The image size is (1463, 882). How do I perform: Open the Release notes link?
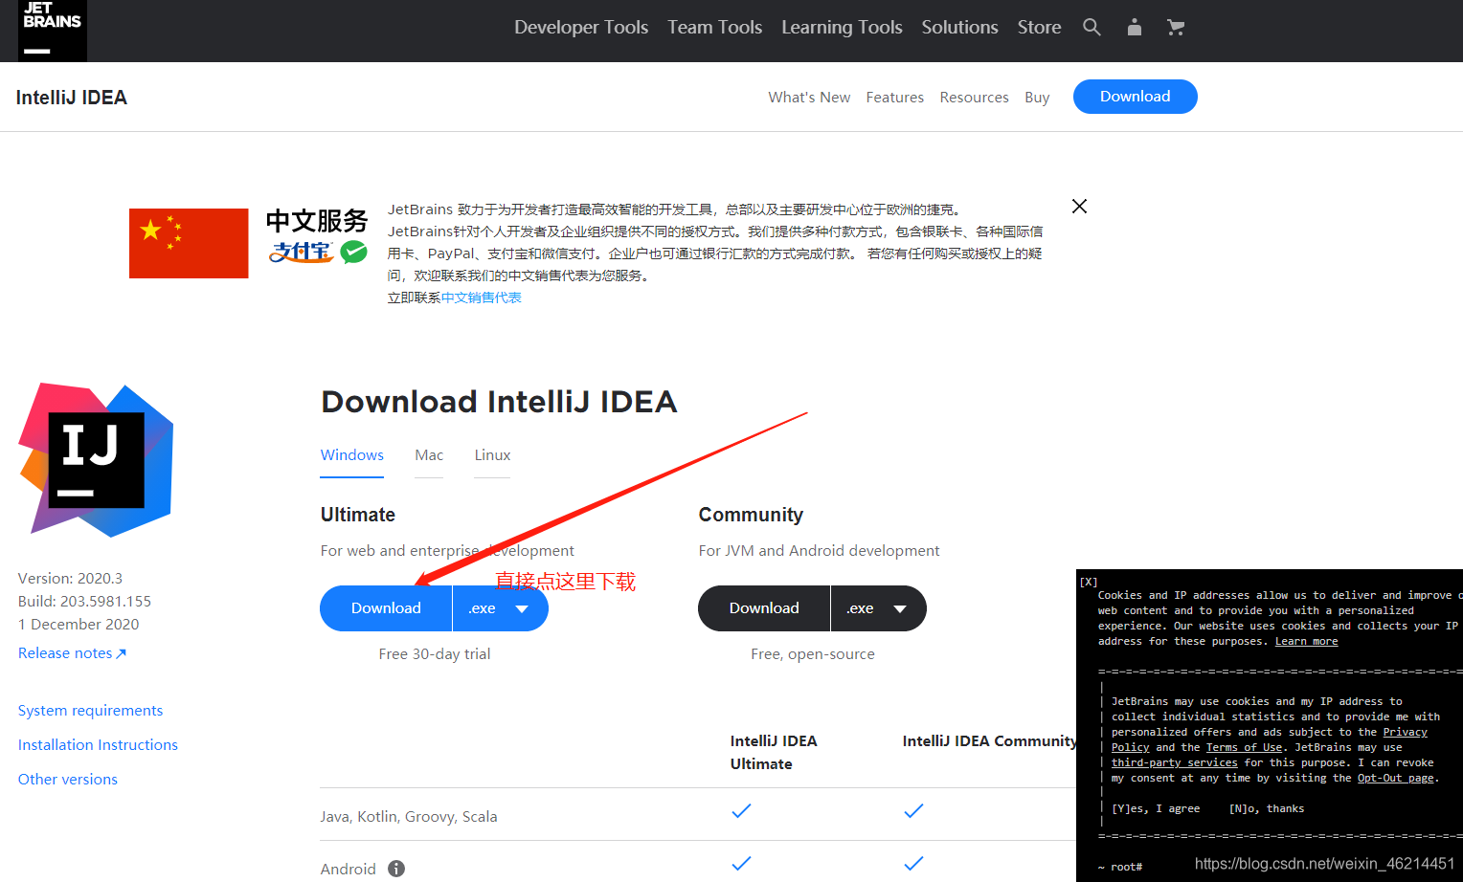click(72, 653)
